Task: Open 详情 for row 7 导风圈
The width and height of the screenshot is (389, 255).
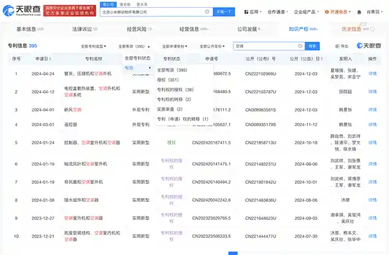Action: pyautogui.click(x=372, y=182)
